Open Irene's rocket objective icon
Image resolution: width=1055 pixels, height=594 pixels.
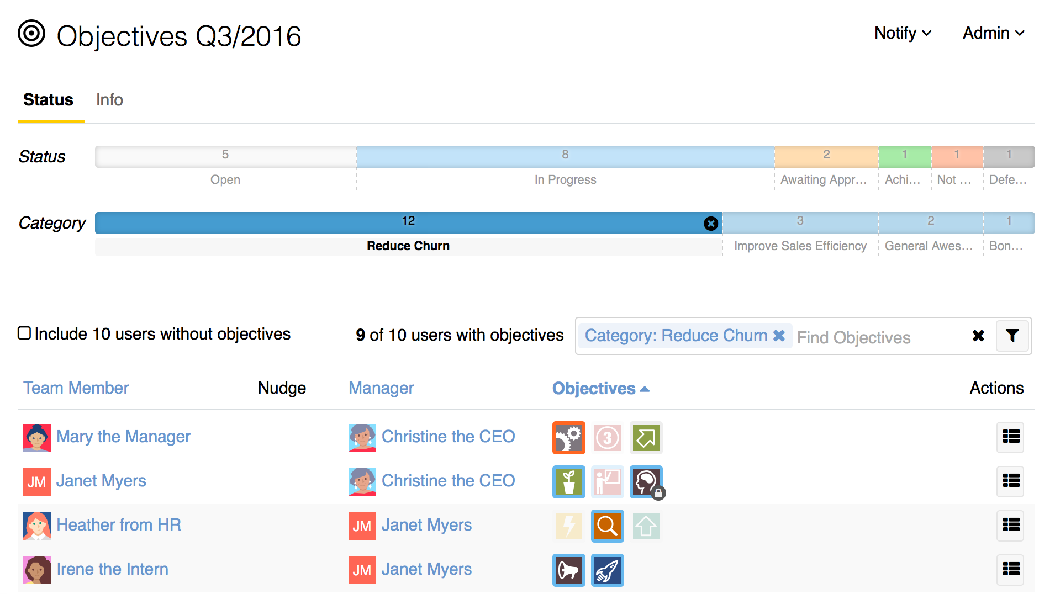coord(607,570)
